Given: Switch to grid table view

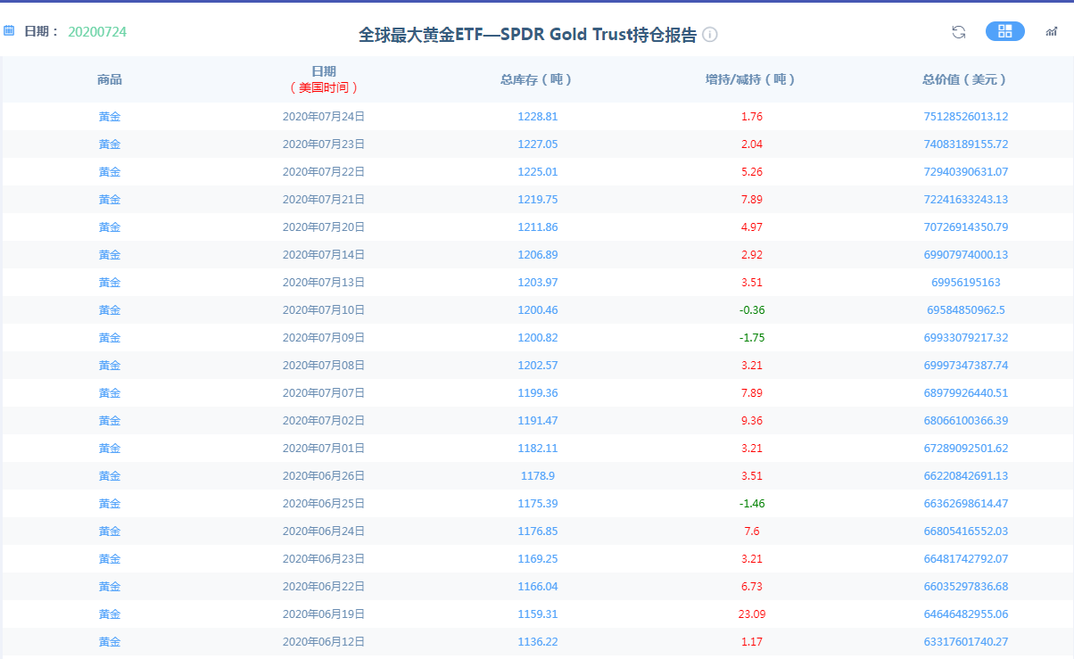Looking at the screenshot, I should point(1004,31).
